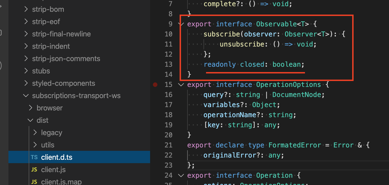Image resolution: width=389 pixels, height=185 pixels.
Task: Click line number 7 in the gutter
Action: tap(170, 4)
